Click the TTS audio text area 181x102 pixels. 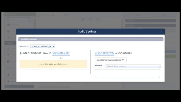128,74
